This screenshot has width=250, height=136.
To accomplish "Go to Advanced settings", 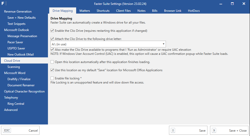I will tap(11, 110).
